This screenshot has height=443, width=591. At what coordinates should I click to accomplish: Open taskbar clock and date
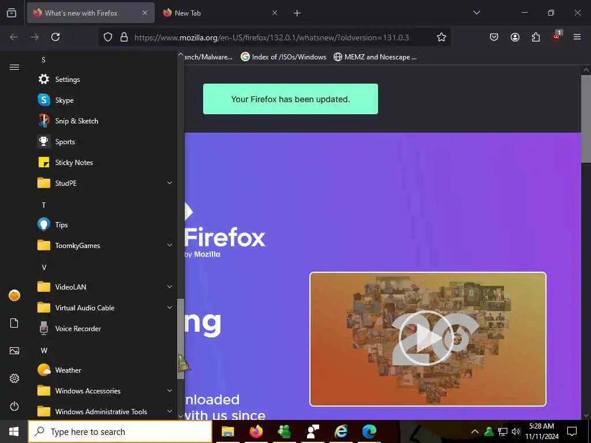[541, 431]
